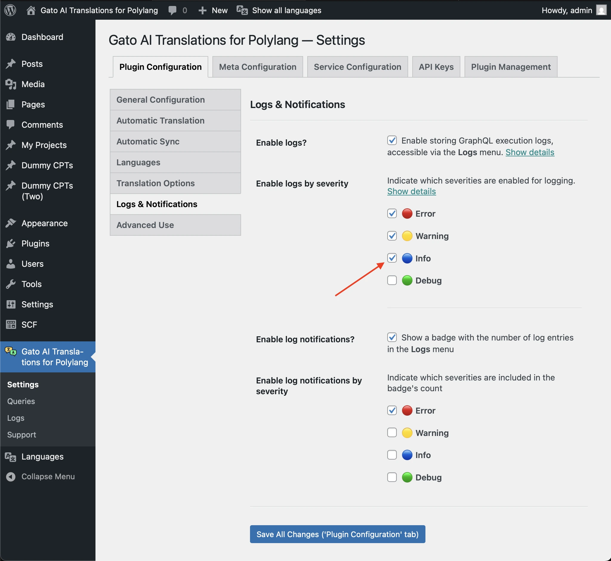The height and width of the screenshot is (561, 611).
Task: Switch to the API Keys tab
Action: point(436,67)
